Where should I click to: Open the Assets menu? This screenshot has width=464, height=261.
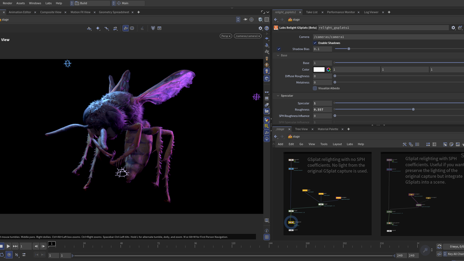21,3
